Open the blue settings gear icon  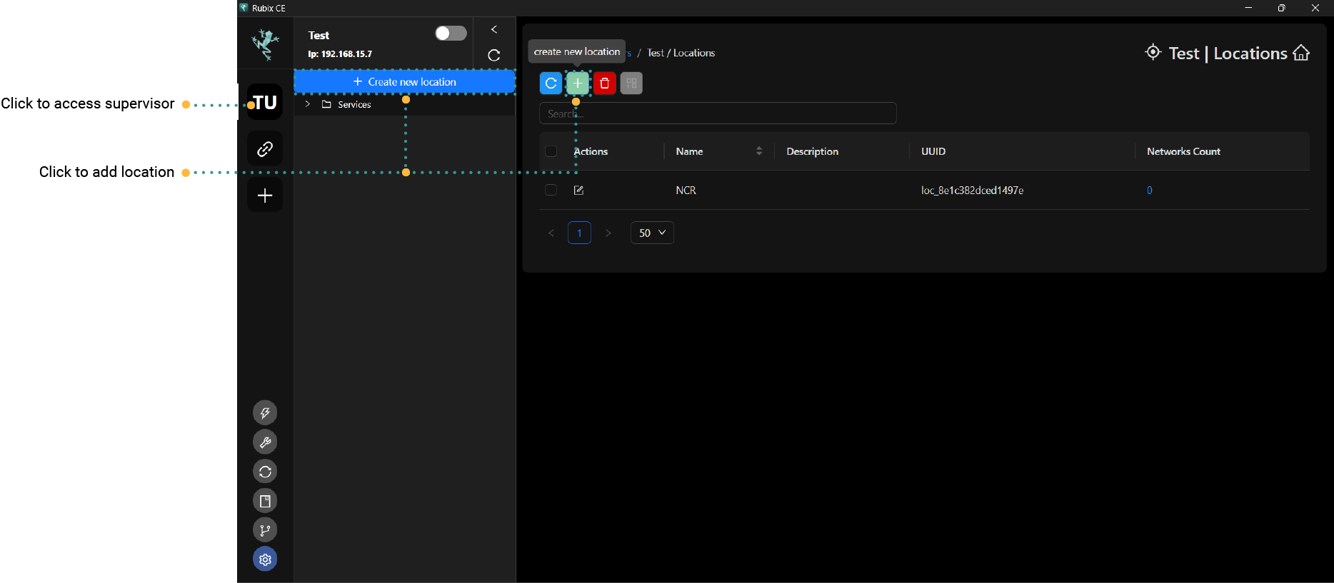(x=265, y=559)
